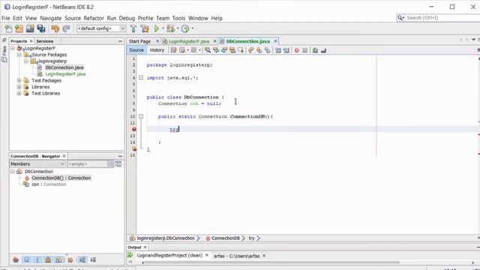Go to Previous Bookmark in editor toolbar
Image resolution: width=480 pixels, height=270 pixels.
(x=250, y=50)
